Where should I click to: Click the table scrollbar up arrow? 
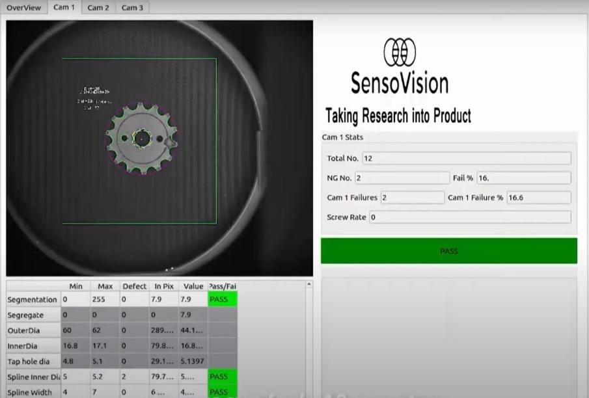coord(308,284)
